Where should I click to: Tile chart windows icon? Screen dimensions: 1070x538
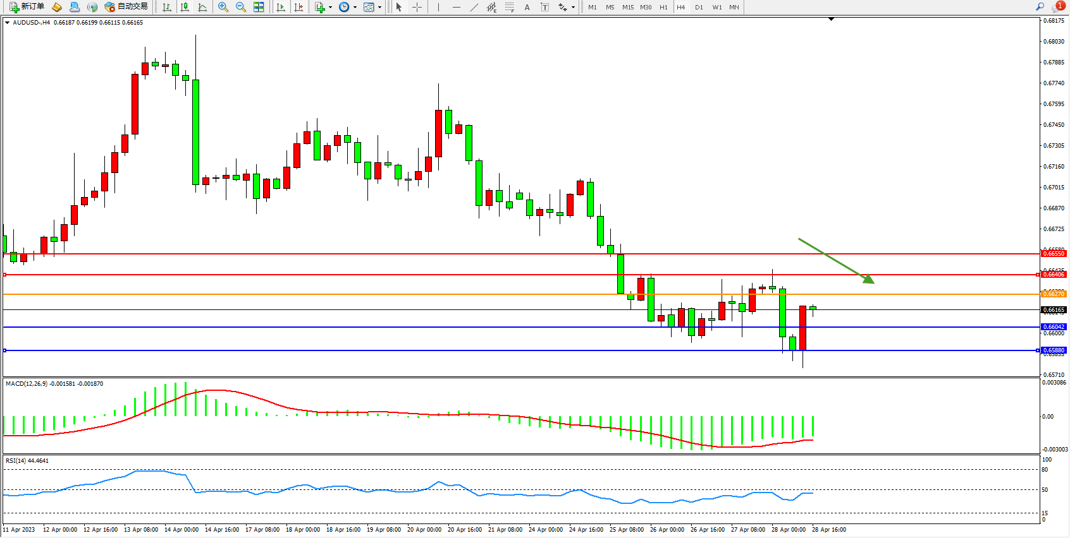coord(259,7)
